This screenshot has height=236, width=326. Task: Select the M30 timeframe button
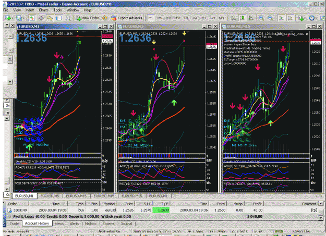coord(177,18)
